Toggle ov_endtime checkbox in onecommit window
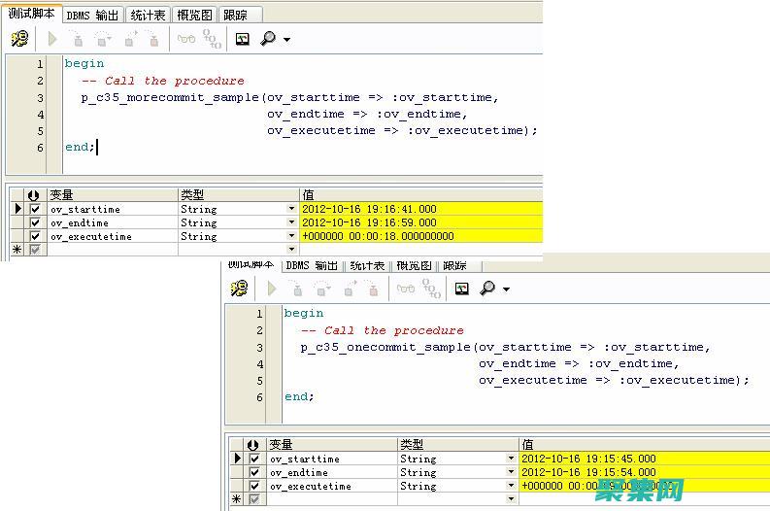770x511 pixels. pos(254,472)
